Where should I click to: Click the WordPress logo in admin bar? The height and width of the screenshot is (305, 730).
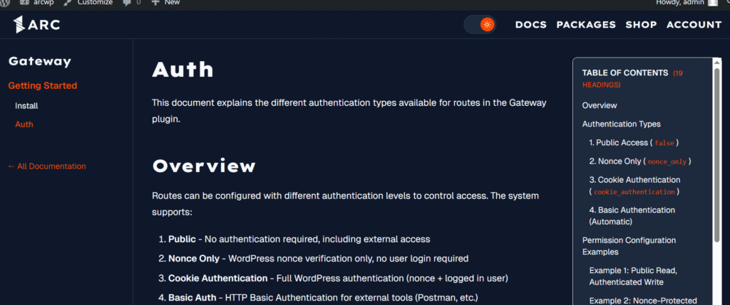5,2
